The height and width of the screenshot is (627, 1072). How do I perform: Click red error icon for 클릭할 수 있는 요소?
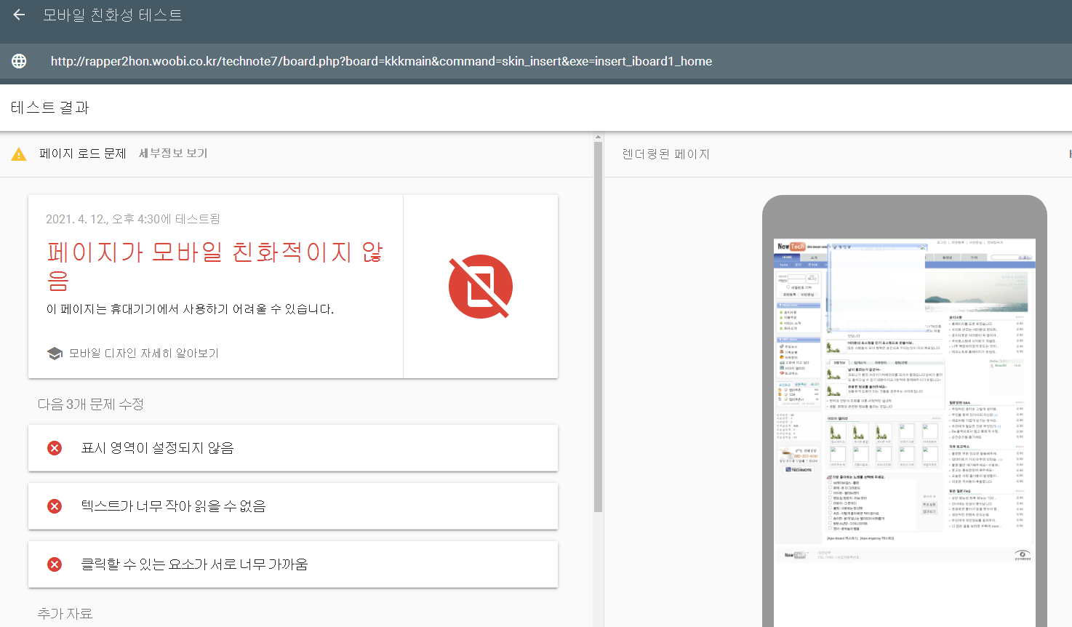coord(55,564)
